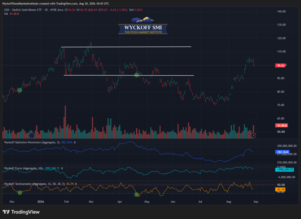
Task: Click the -4,000,000.00 Force axis label
Action: tap(286, 177)
